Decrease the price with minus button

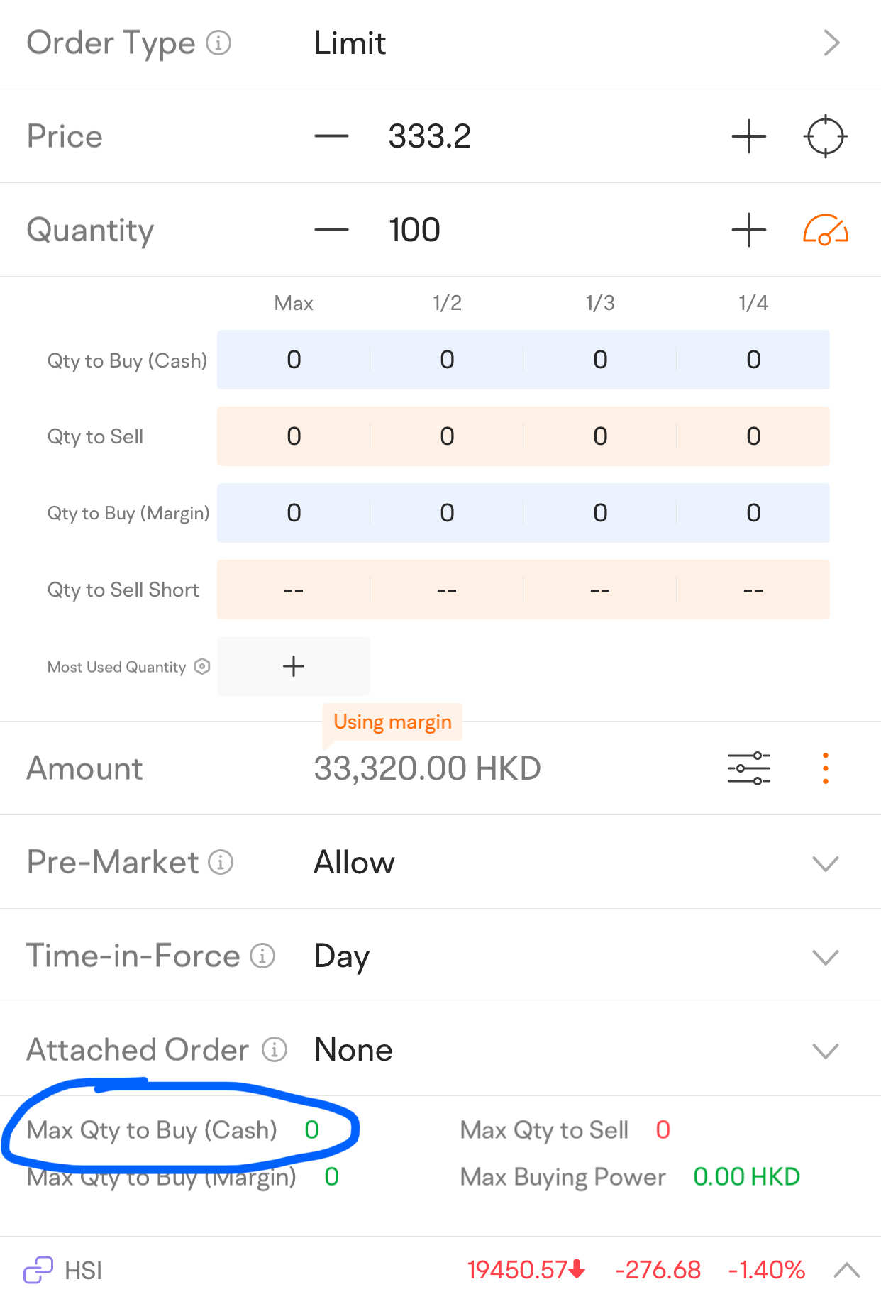click(x=331, y=136)
